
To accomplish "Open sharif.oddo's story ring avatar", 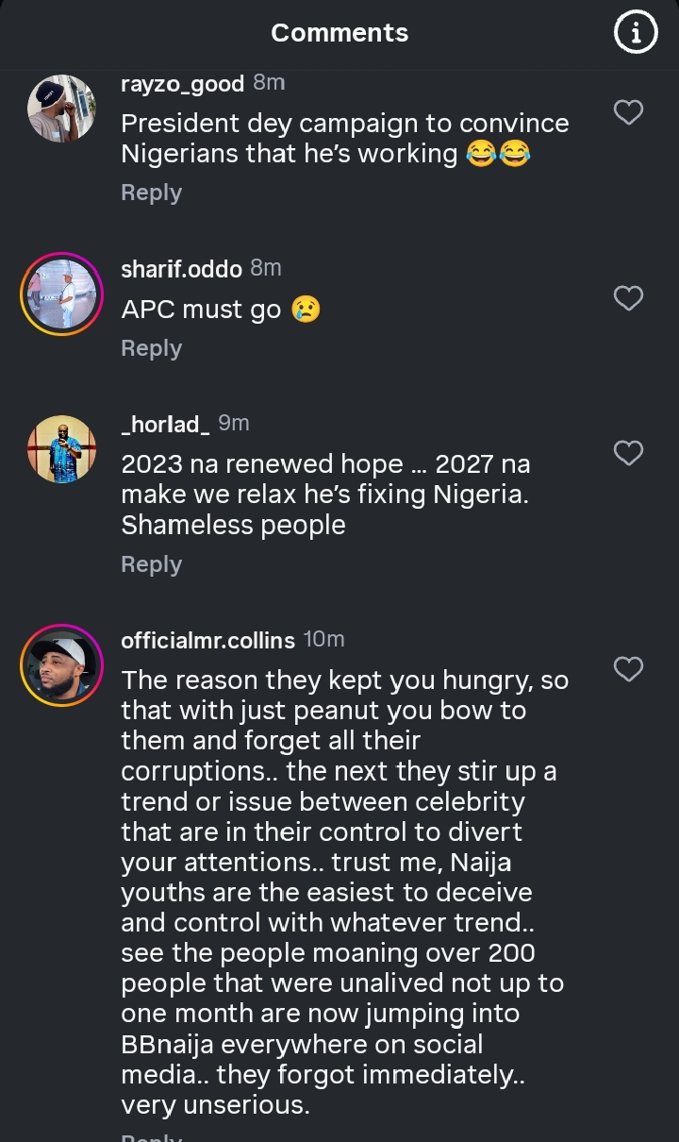I will 61,294.
